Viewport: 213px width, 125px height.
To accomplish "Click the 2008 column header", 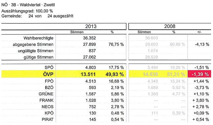I will (x=170, y=26).
